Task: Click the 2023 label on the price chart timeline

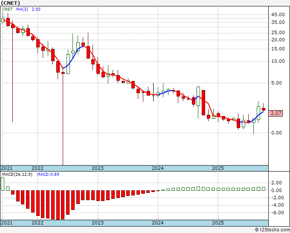Action: click(98, 168)
